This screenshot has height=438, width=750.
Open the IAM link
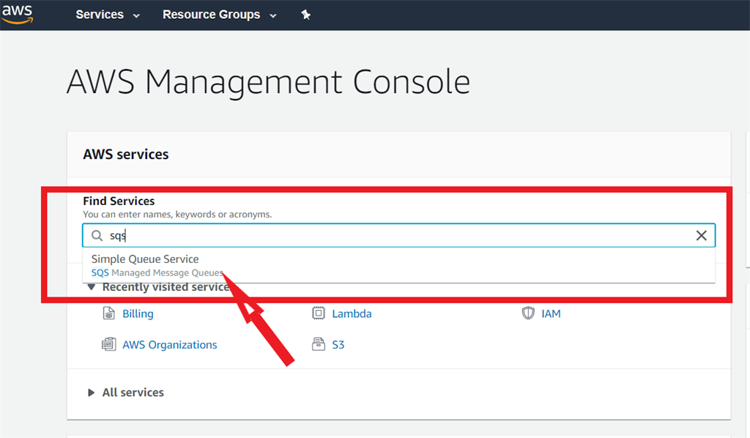click(x=551, y=313)
